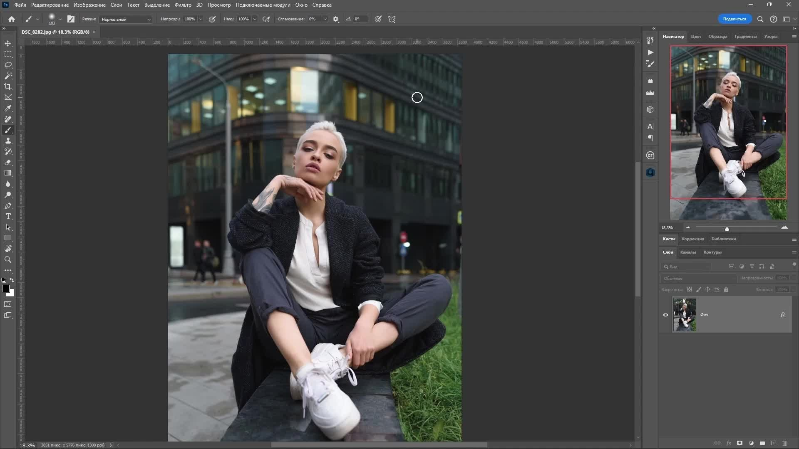Open the Histogram panel icon
799x449 pixels.
[650, 93]
